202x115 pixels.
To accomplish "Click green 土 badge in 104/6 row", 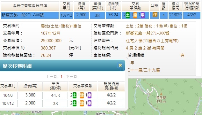I will click(75, 96).
